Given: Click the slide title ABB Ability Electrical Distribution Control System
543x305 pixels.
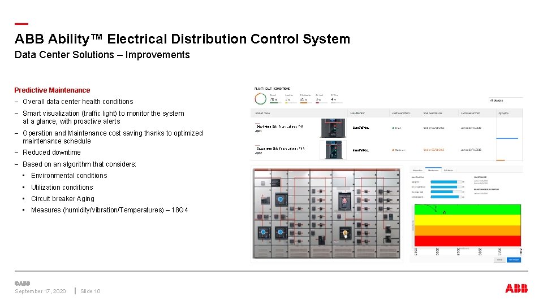Looking at the screenshot, I should (x=182, y=39).
